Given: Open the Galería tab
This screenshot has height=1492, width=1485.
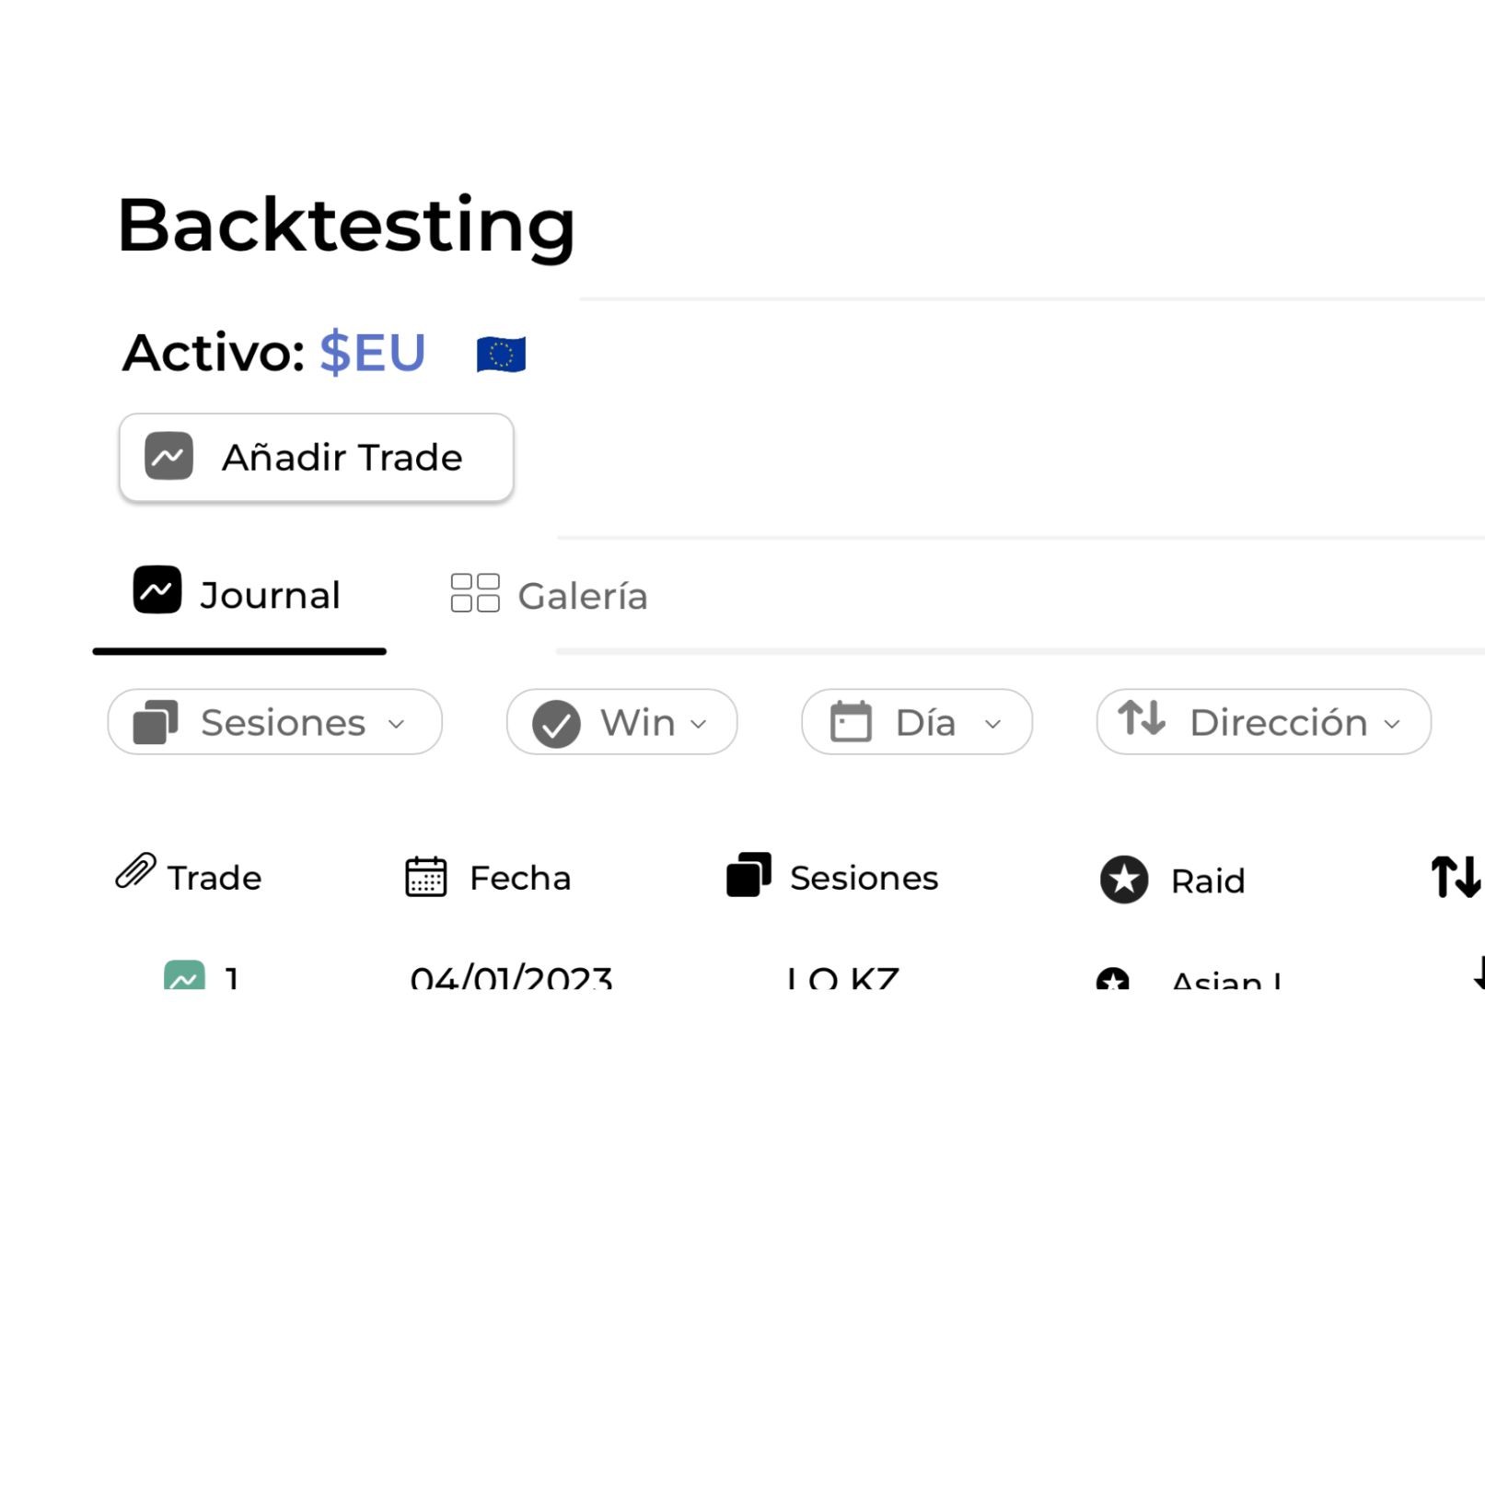Looking at the screenshot, I should 549,596.
